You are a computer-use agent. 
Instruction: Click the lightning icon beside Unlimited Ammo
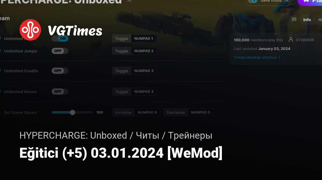click(1, 92)
